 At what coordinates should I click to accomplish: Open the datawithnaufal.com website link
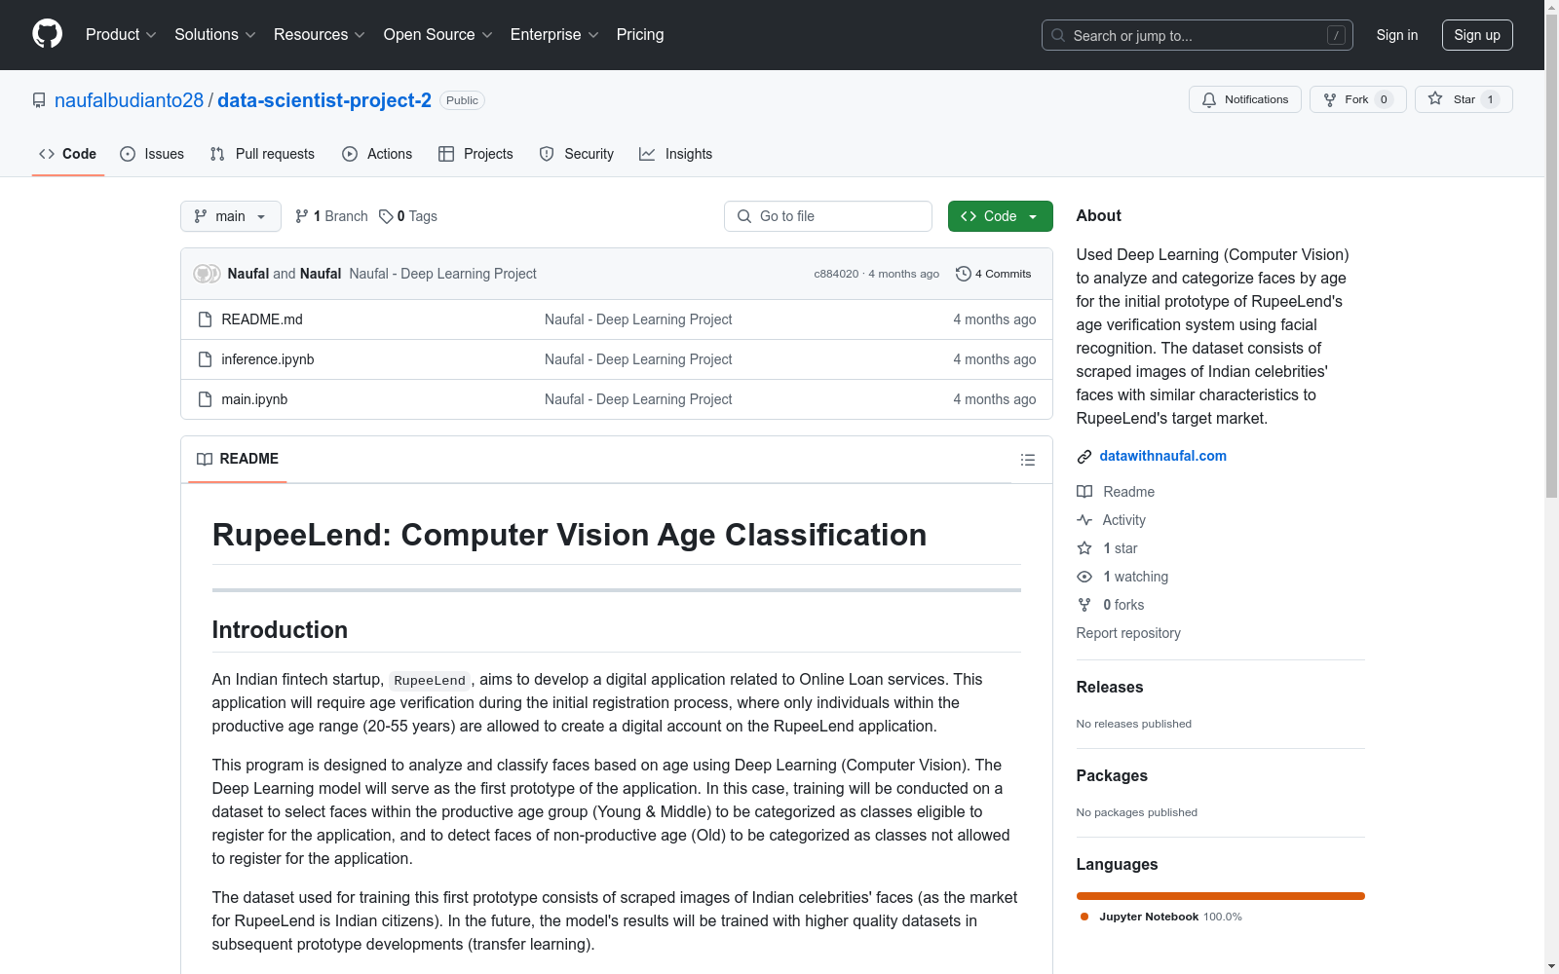coord(1163,456)
